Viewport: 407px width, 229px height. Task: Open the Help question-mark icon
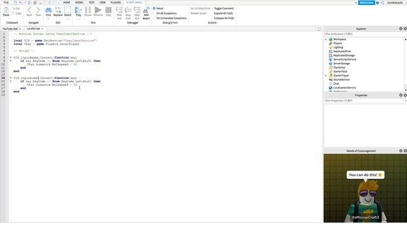(378, 3)
